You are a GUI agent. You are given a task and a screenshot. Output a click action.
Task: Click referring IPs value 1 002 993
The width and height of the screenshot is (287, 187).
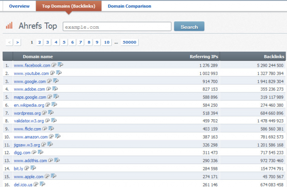coord(209,74)
